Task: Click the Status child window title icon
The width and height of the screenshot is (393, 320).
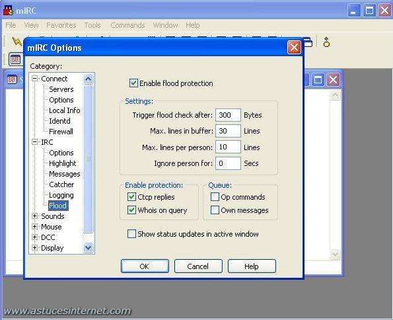Action: [12, 79]
